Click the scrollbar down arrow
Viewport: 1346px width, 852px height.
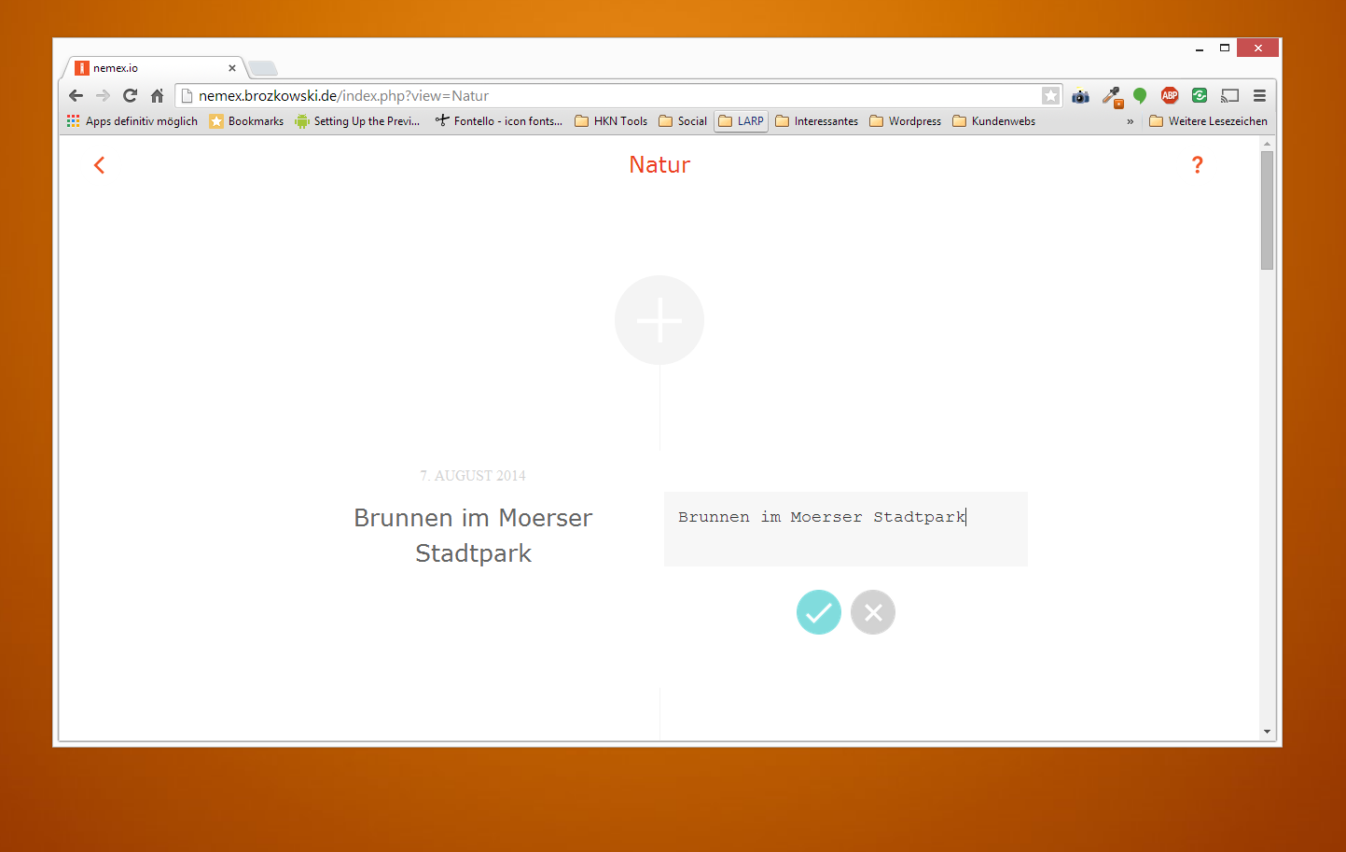[1267, 732]
